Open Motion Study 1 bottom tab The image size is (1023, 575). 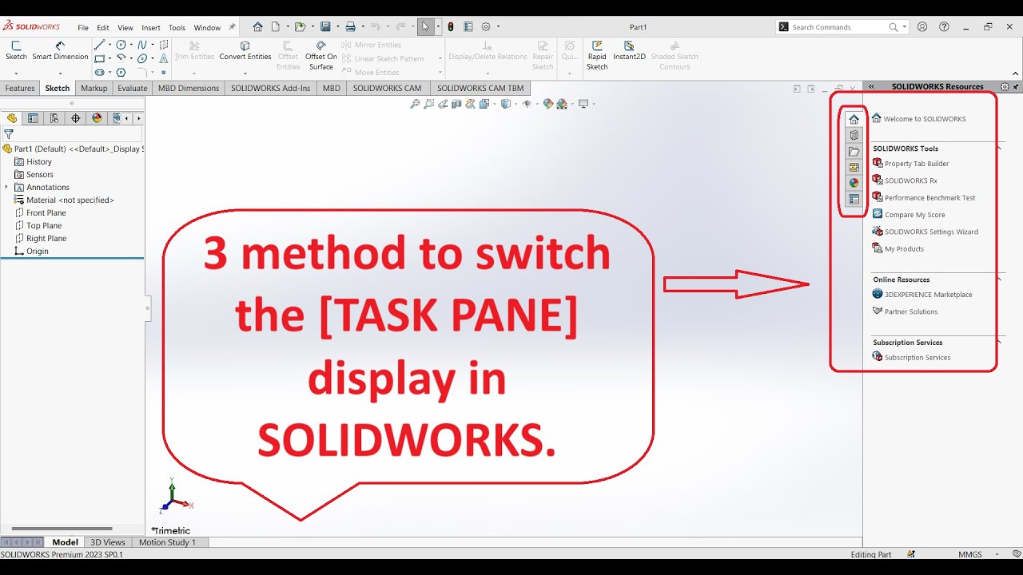click(167, 542)
